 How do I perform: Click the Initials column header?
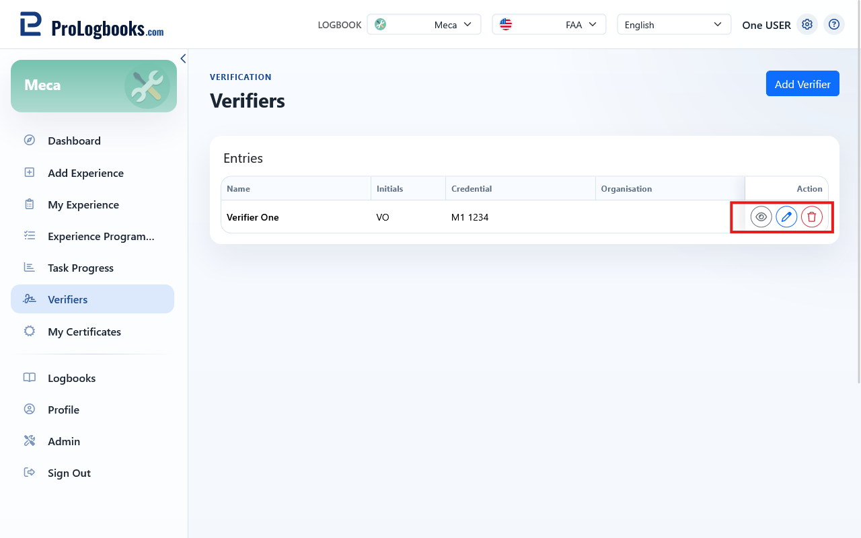point(408,188)
